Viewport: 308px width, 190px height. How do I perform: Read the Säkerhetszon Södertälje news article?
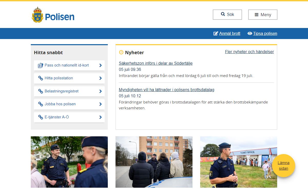tap(156, 63)
